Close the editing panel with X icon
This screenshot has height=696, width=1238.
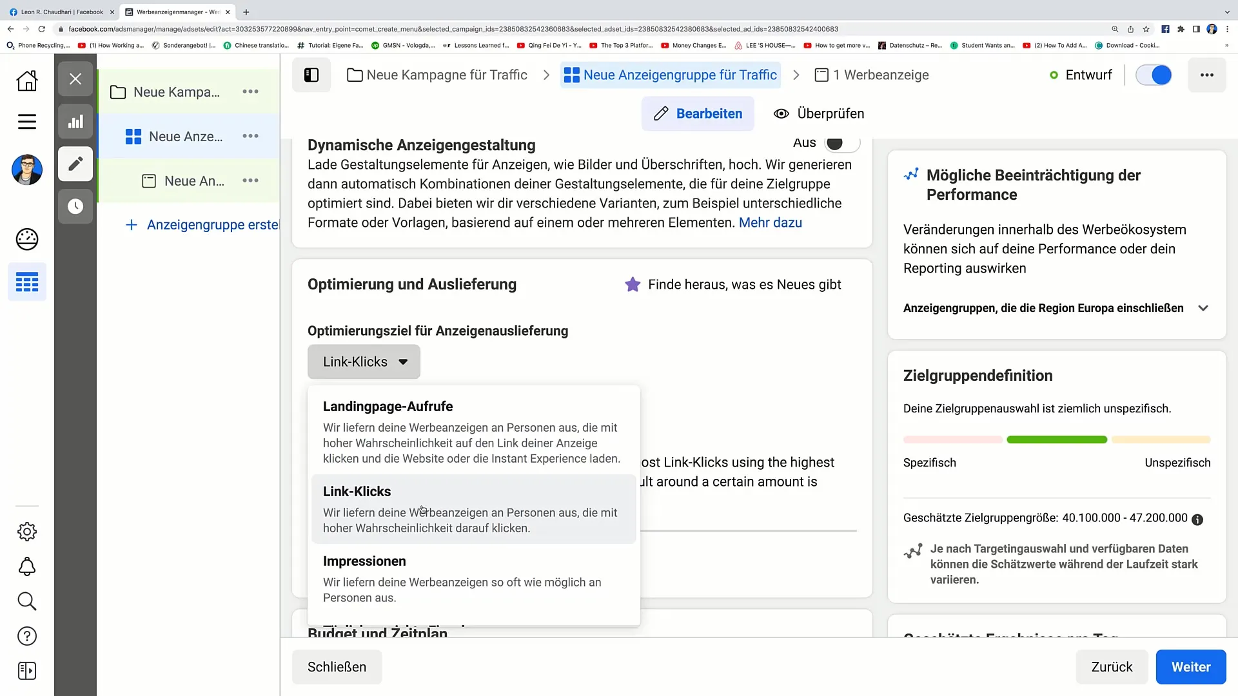coord(75,79)
